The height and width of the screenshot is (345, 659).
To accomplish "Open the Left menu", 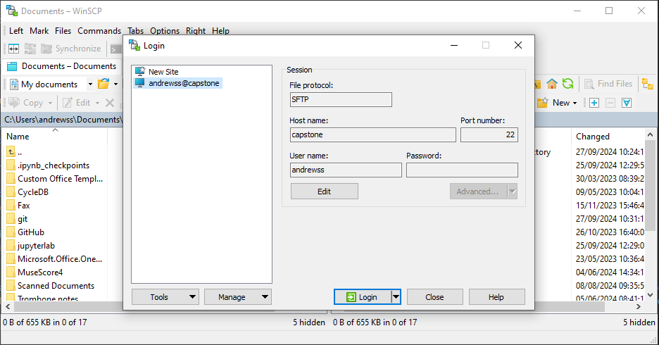I will (16, 31).
